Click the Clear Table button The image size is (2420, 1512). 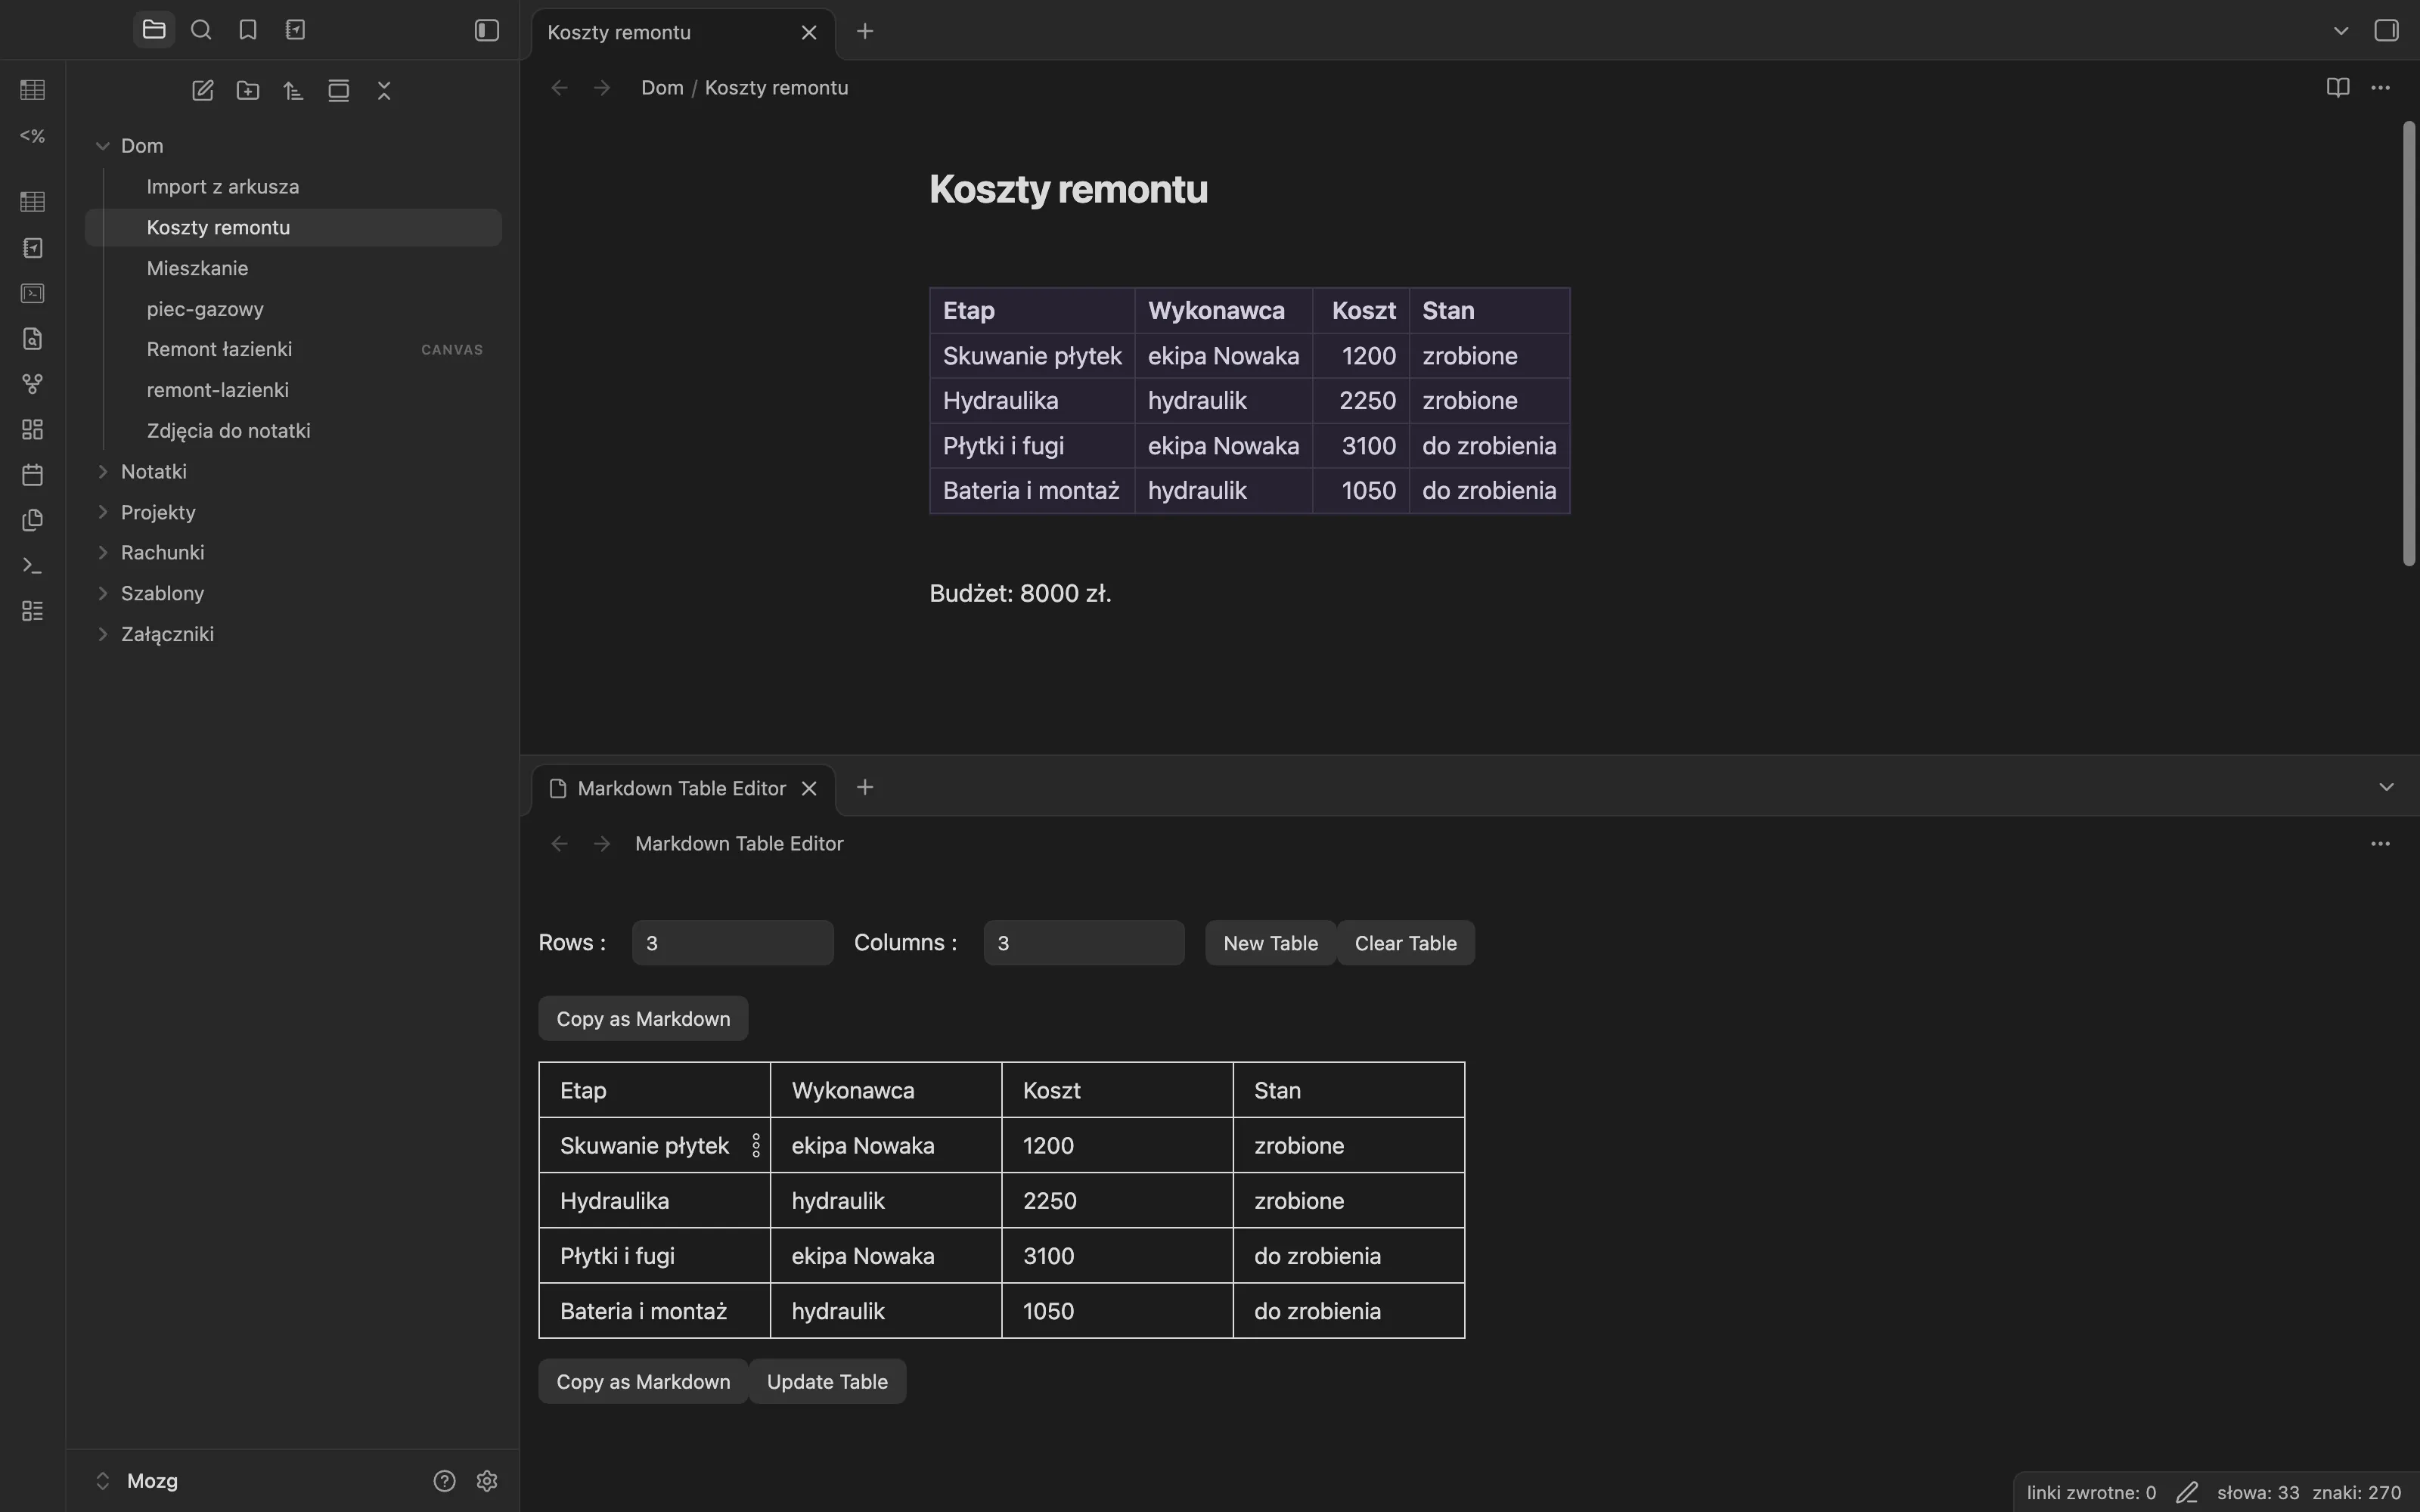click(x=1405, y=943)
